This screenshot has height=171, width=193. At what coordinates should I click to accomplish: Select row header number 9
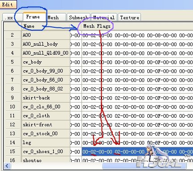[13, 98]
